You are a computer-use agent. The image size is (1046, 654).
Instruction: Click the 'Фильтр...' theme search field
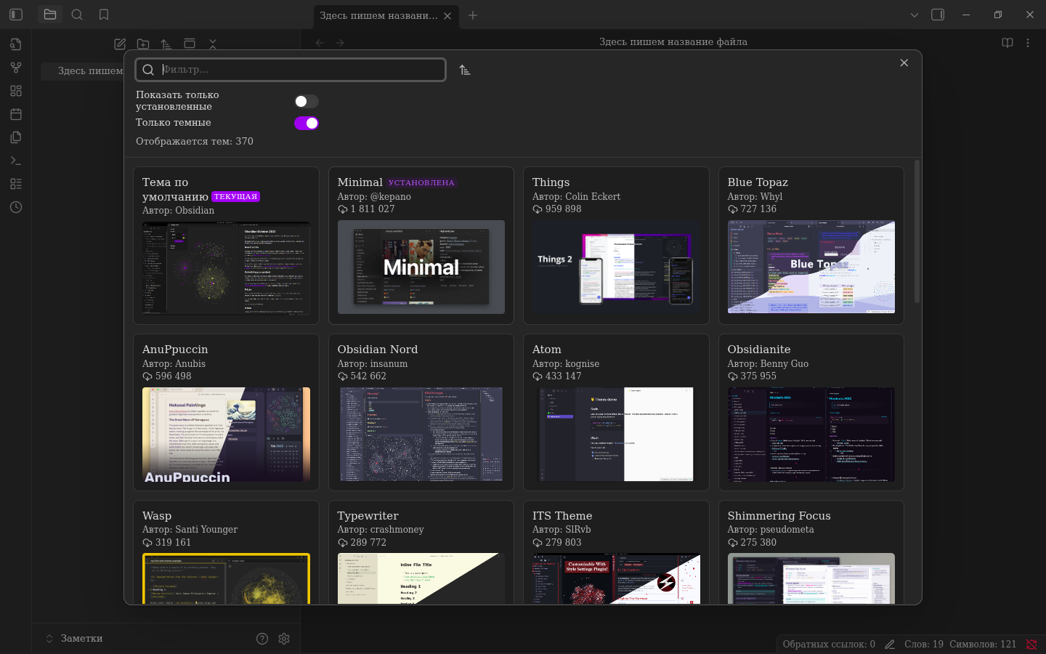[x=301, y=70]
